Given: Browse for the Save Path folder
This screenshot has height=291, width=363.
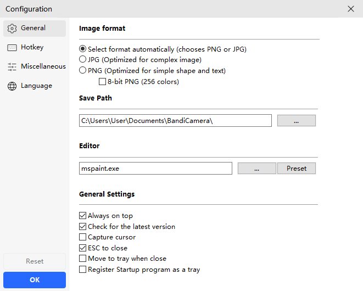Looking at the screenshot, I should coord(296,121).
